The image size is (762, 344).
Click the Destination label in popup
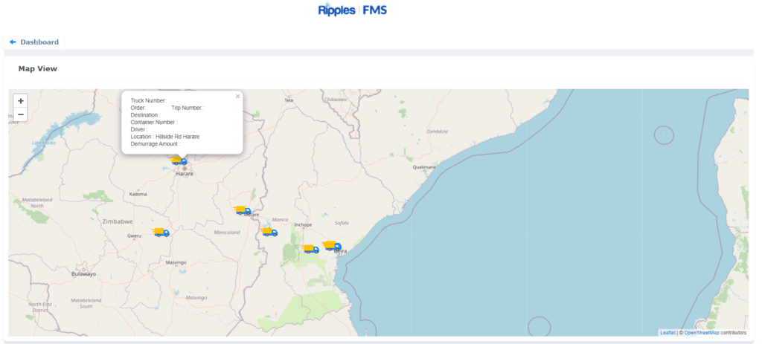pyautogui.click(x=145, y=115)
